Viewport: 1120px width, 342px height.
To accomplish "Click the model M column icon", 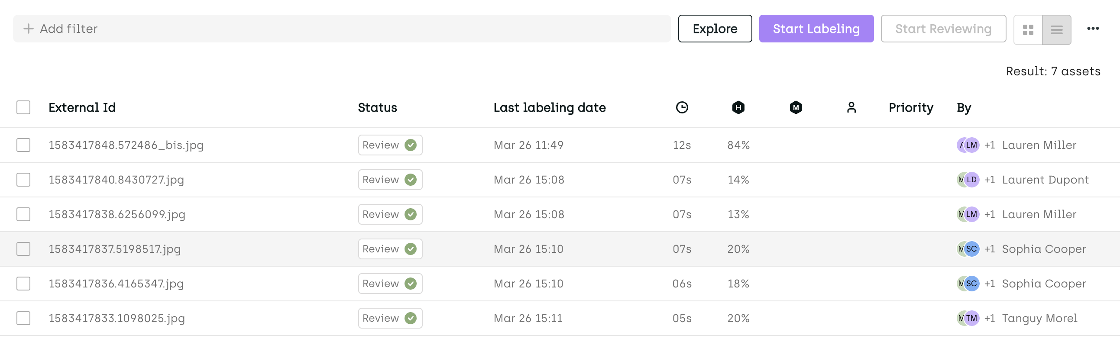I will tap(796, 107).
